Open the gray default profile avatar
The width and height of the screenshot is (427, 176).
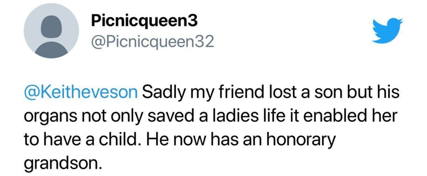click(51, 31)
